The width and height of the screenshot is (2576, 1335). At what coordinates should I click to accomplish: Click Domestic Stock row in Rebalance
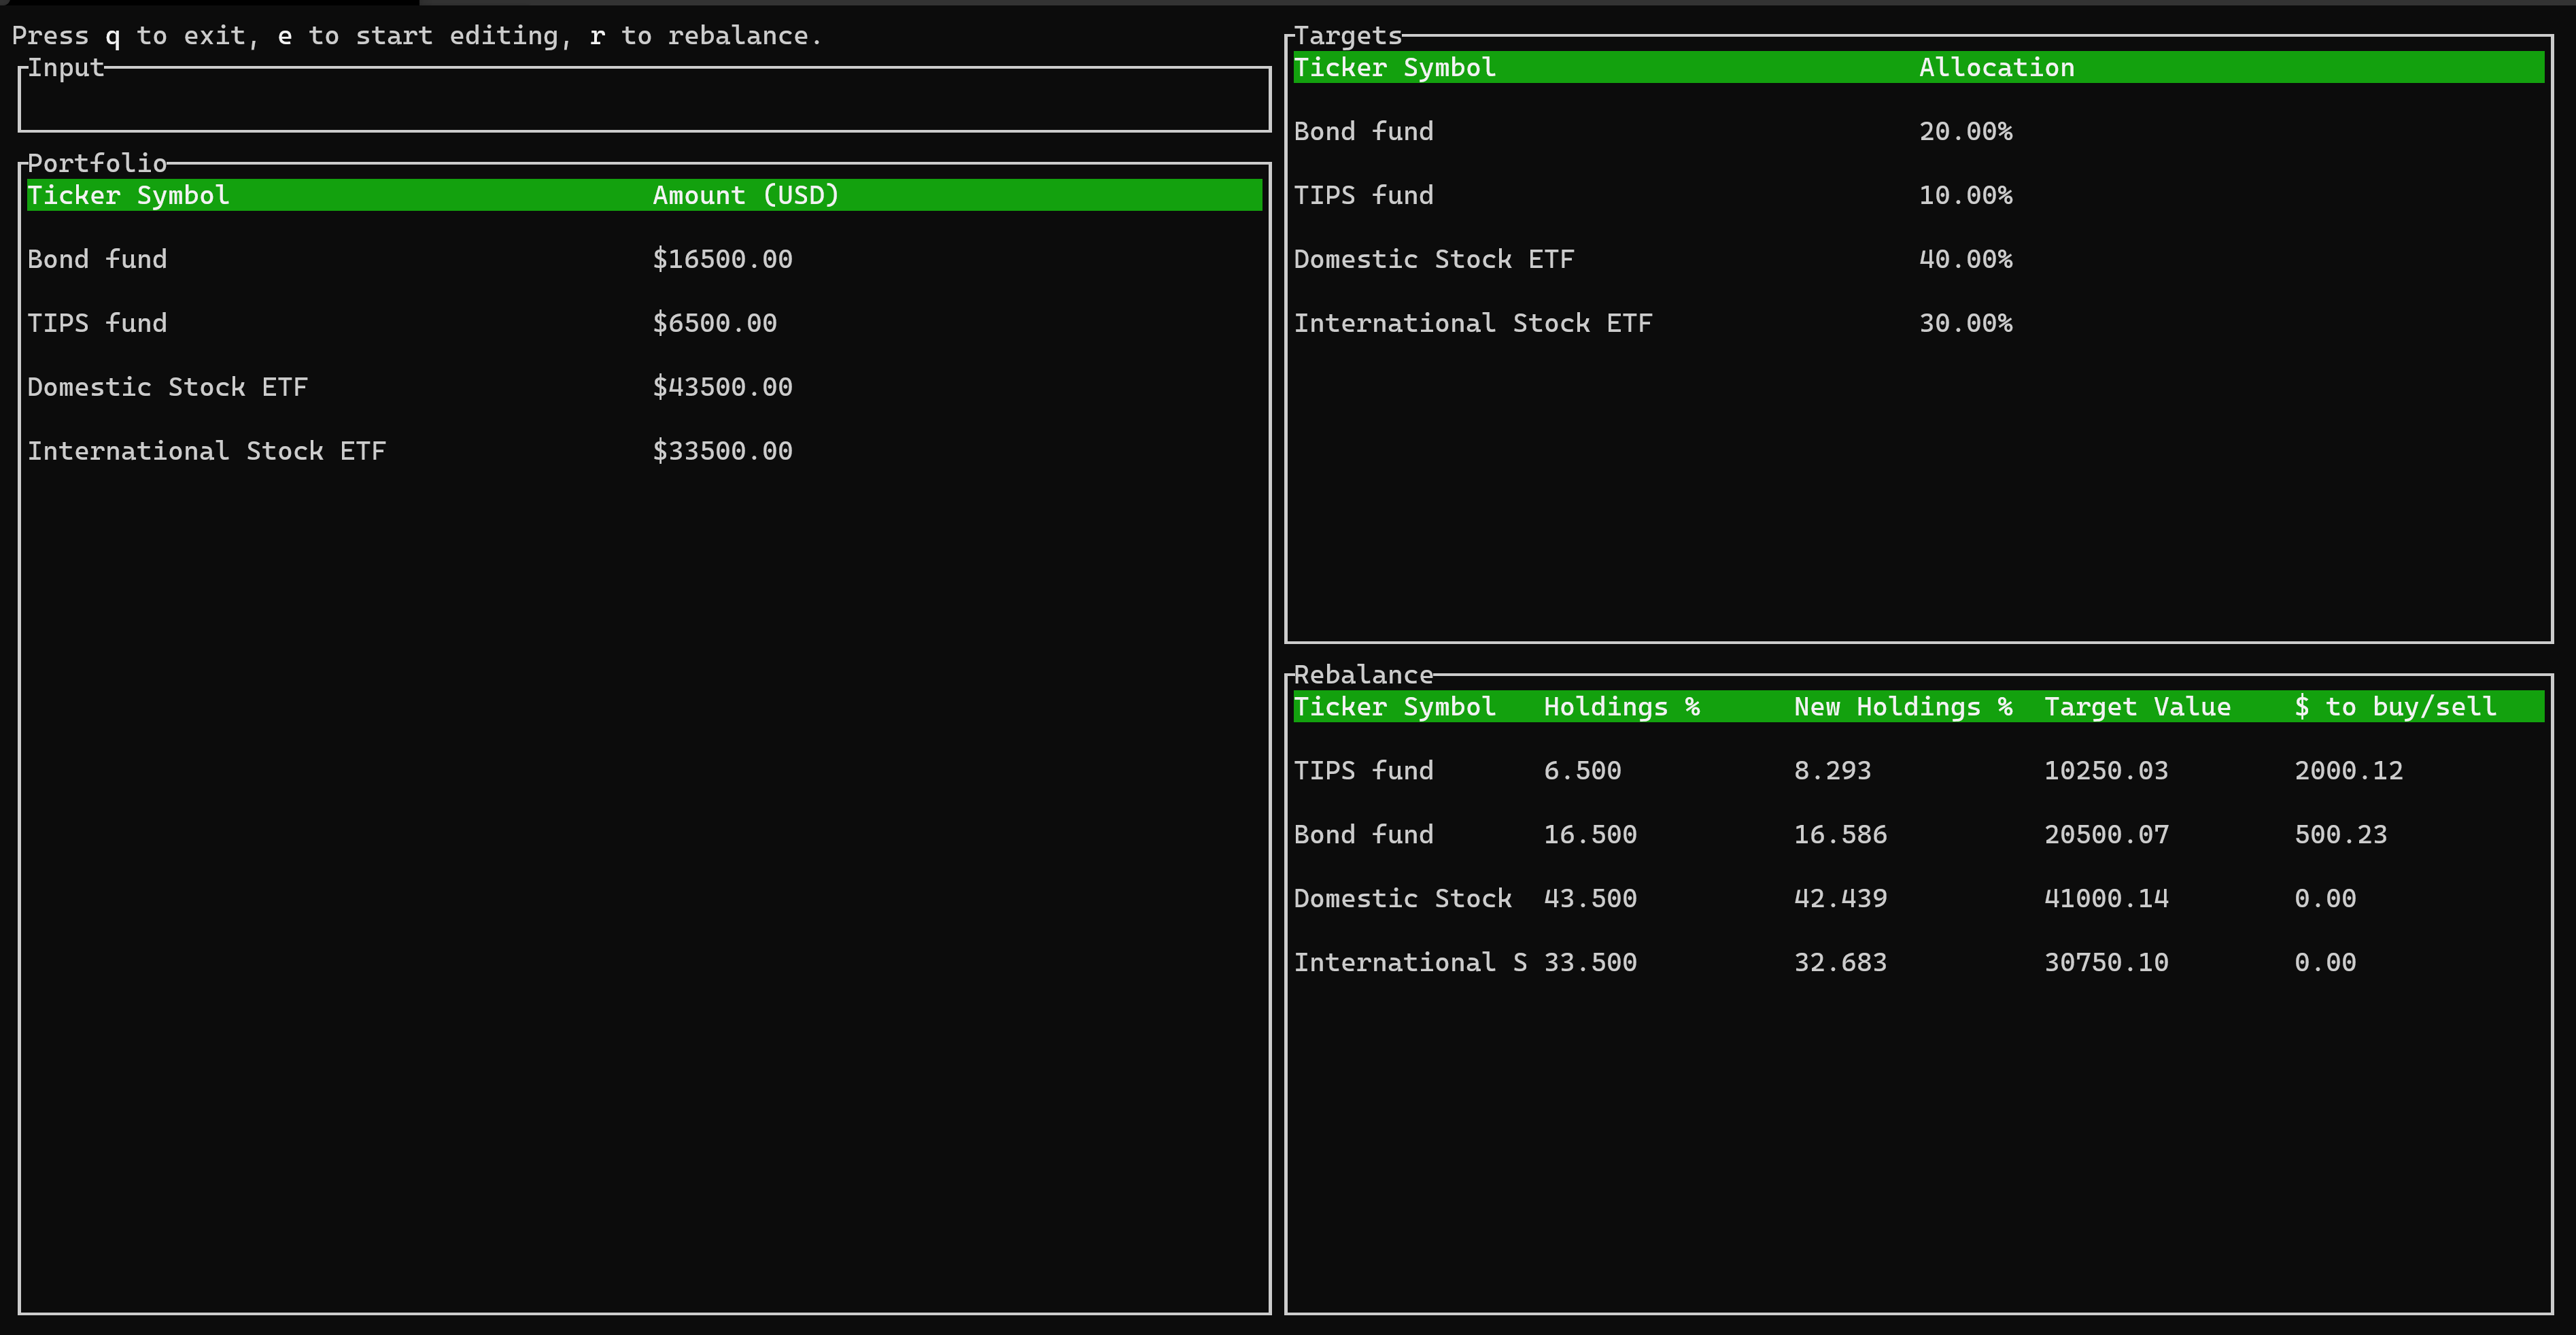[x=1402, y=899]
